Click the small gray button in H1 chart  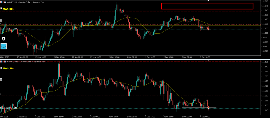coord(1,20)
